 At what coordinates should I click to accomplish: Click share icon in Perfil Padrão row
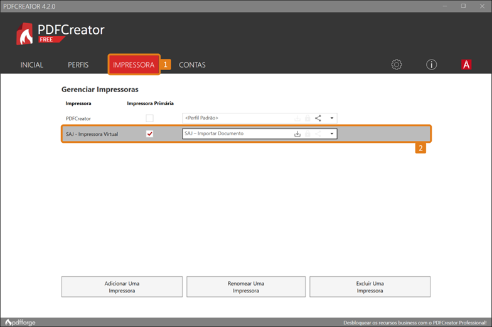[x=318, y=118]
